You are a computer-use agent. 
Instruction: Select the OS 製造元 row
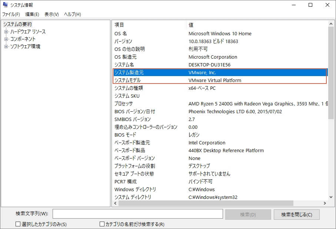tap(220, 57)
